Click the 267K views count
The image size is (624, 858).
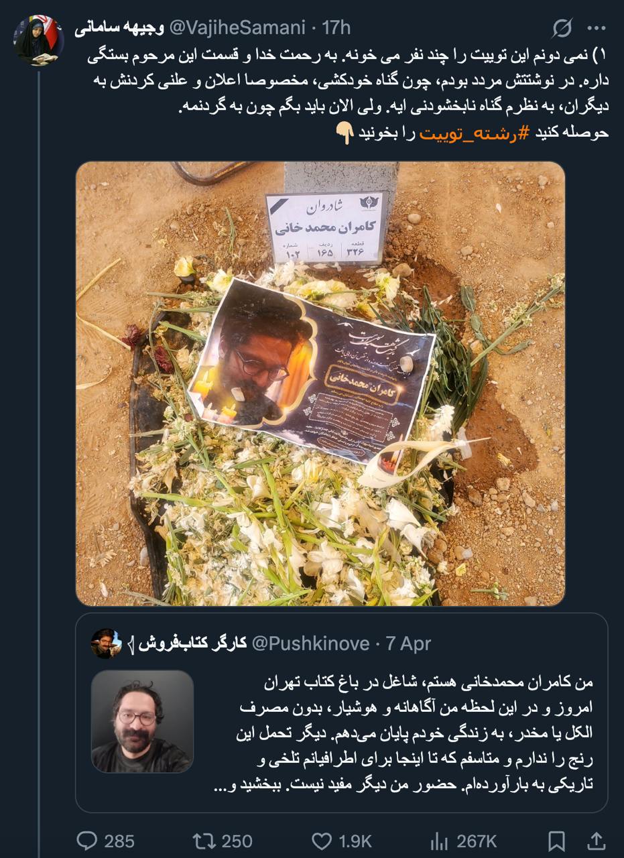[477, 841]
